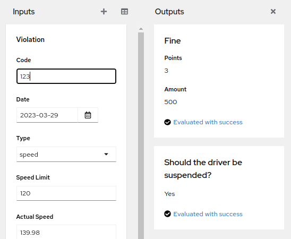Expand the Type dropdown arrow
Image resolution: width=291 pixels, height=239 pixels.
coord(106,154)
